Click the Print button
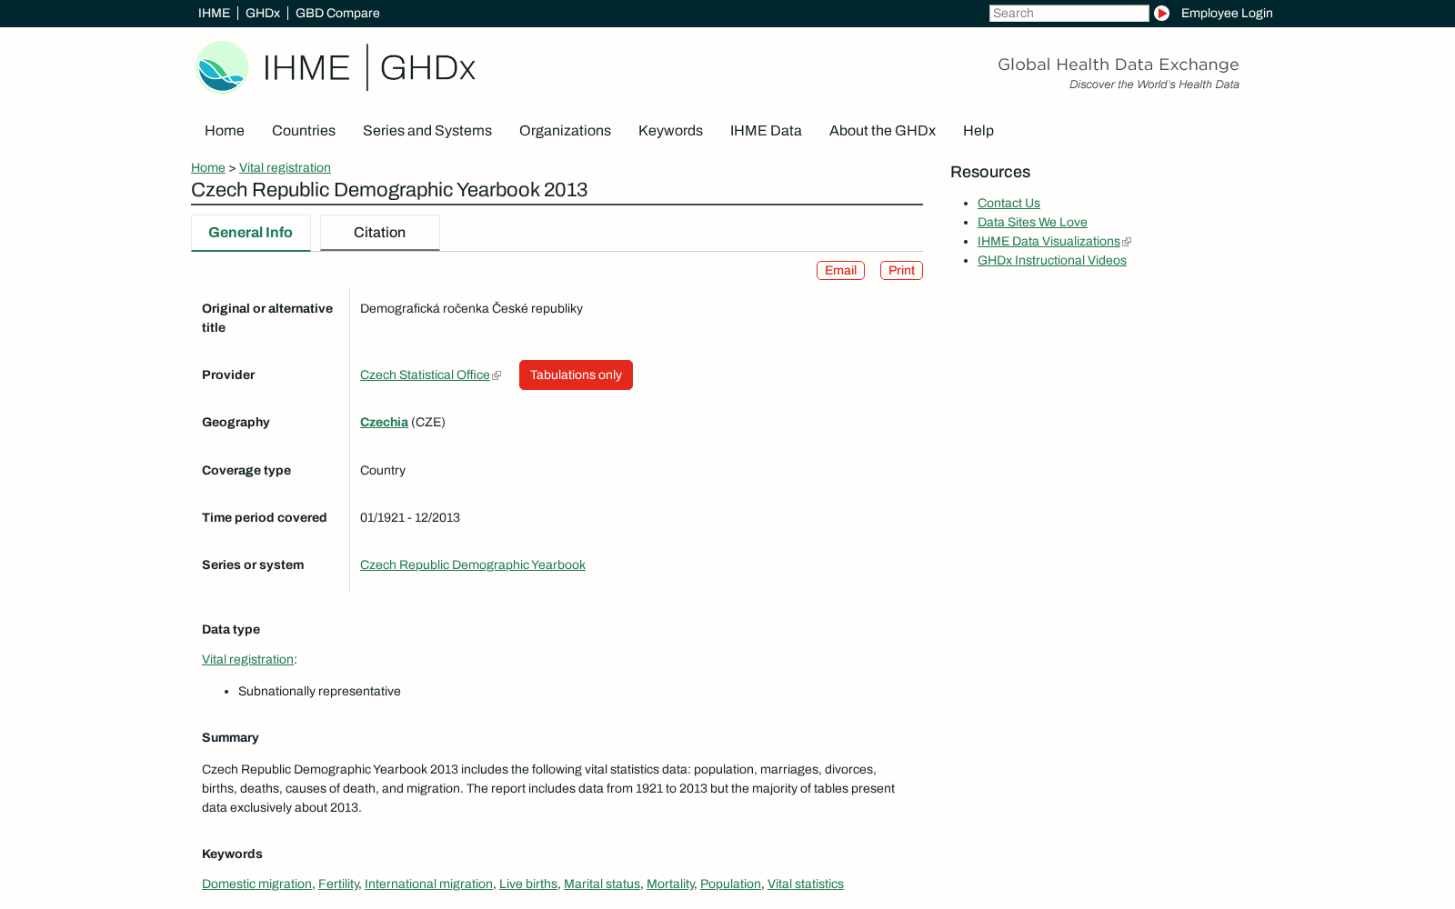 pyautogui.click(x=901, y=271)
